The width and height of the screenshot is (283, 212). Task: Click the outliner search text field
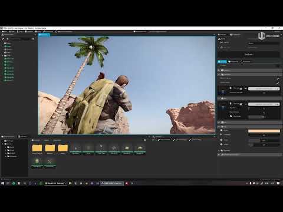21,39
